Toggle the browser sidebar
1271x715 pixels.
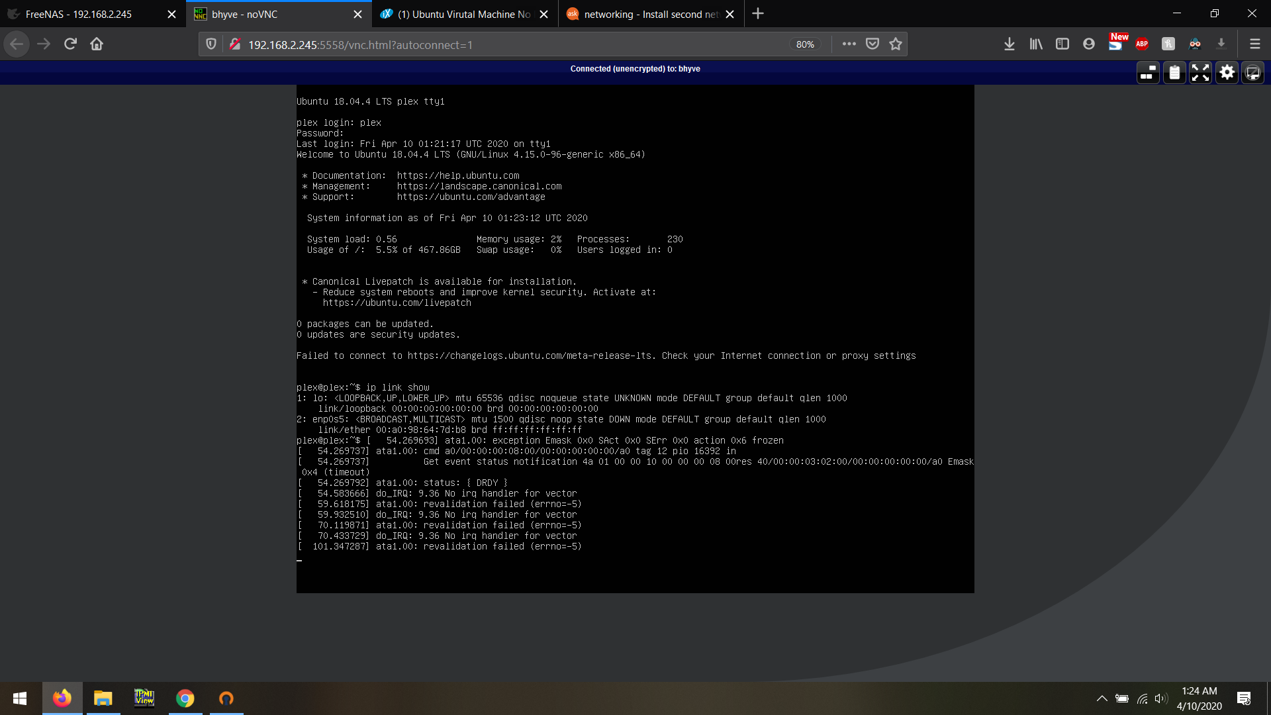1062,44
